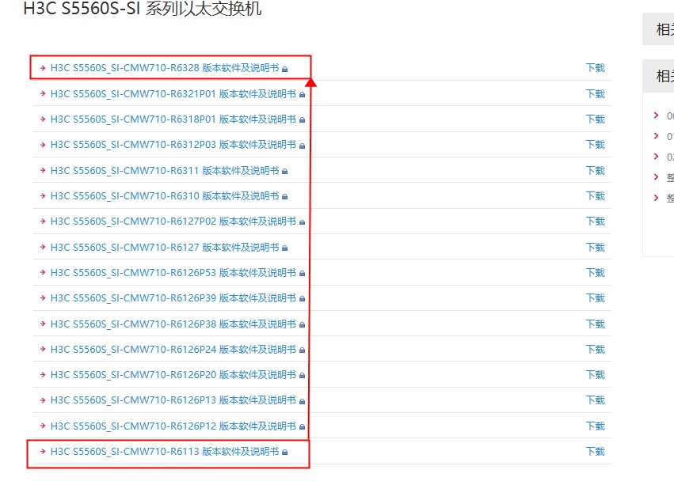Open the R6310 version software link

[165, 196]
